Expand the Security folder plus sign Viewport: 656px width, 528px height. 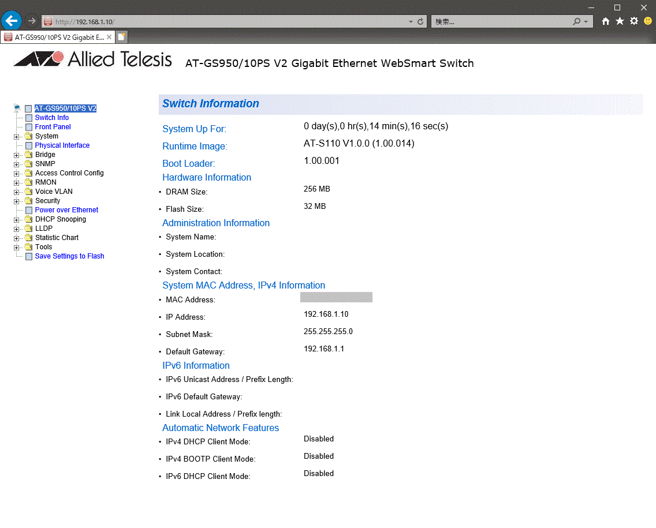coord(16,201)
